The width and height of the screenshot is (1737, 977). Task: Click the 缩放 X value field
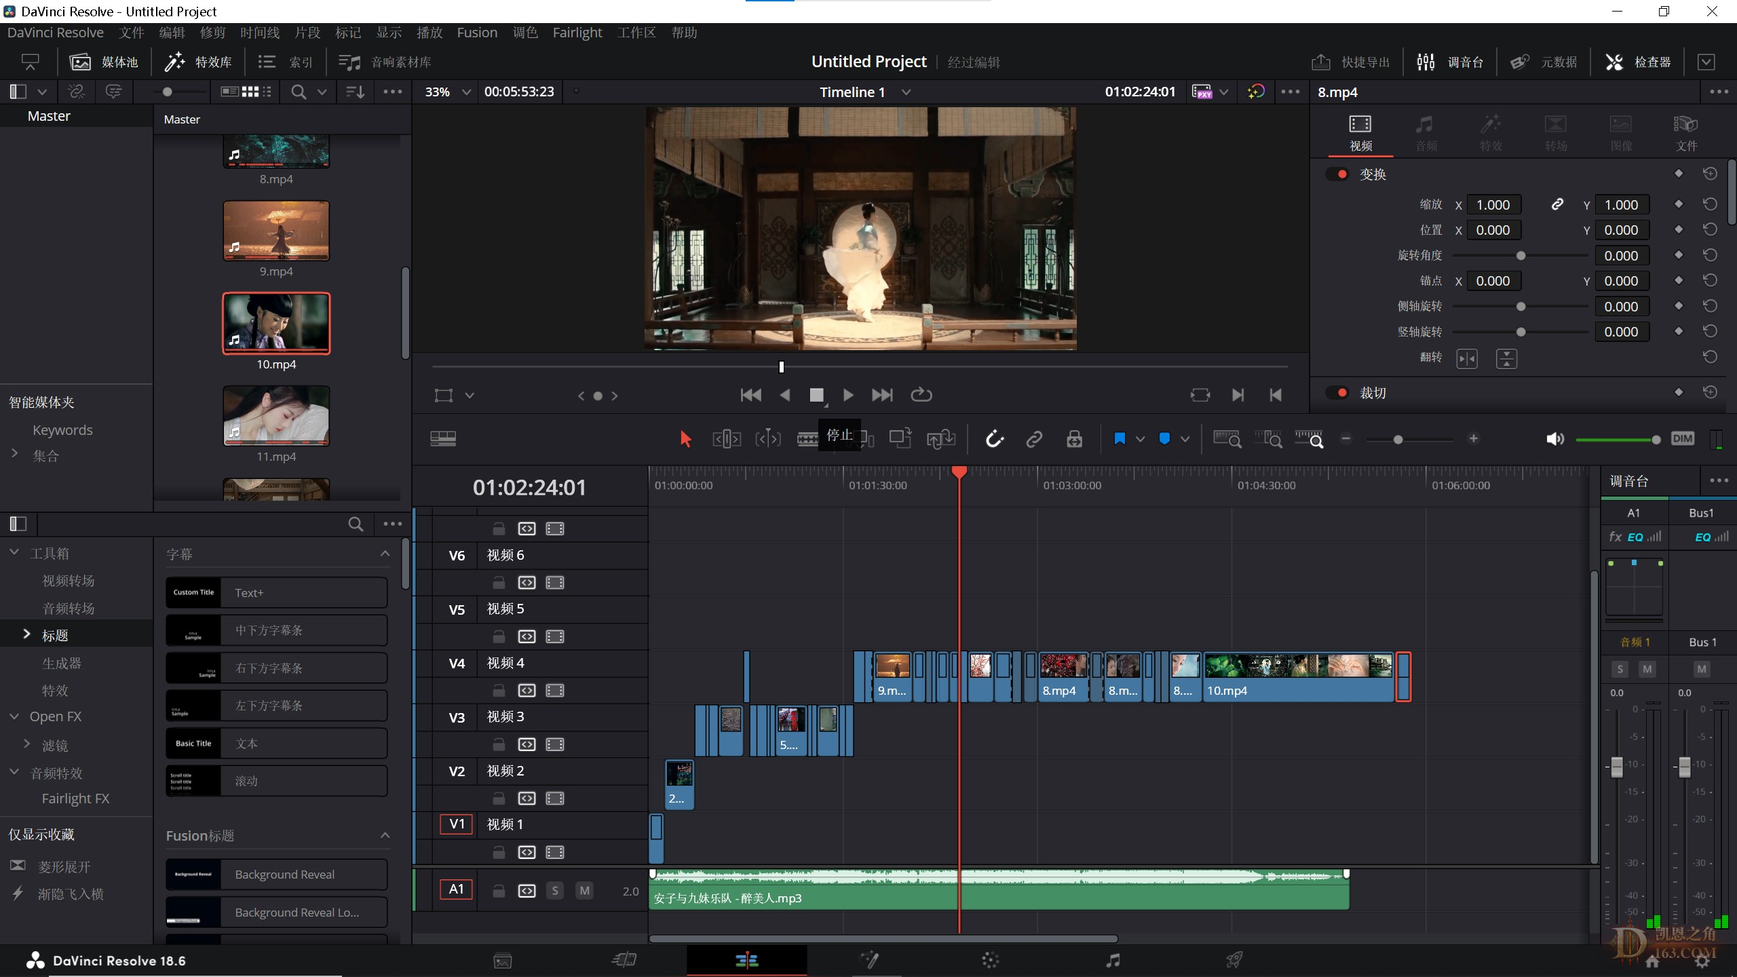coord(1493,205)
